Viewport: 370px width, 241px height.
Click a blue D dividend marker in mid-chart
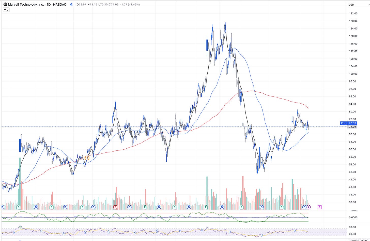[159, 207]
